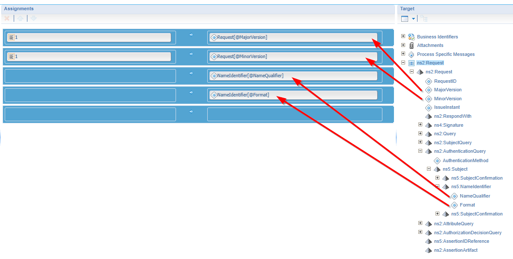Select the IssueInstant attribute in tree
This screenshot has width=513, height=259.
pos(447,107)
